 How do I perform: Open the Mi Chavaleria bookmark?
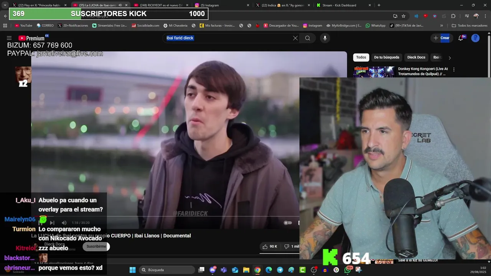(x=175, y=26)
